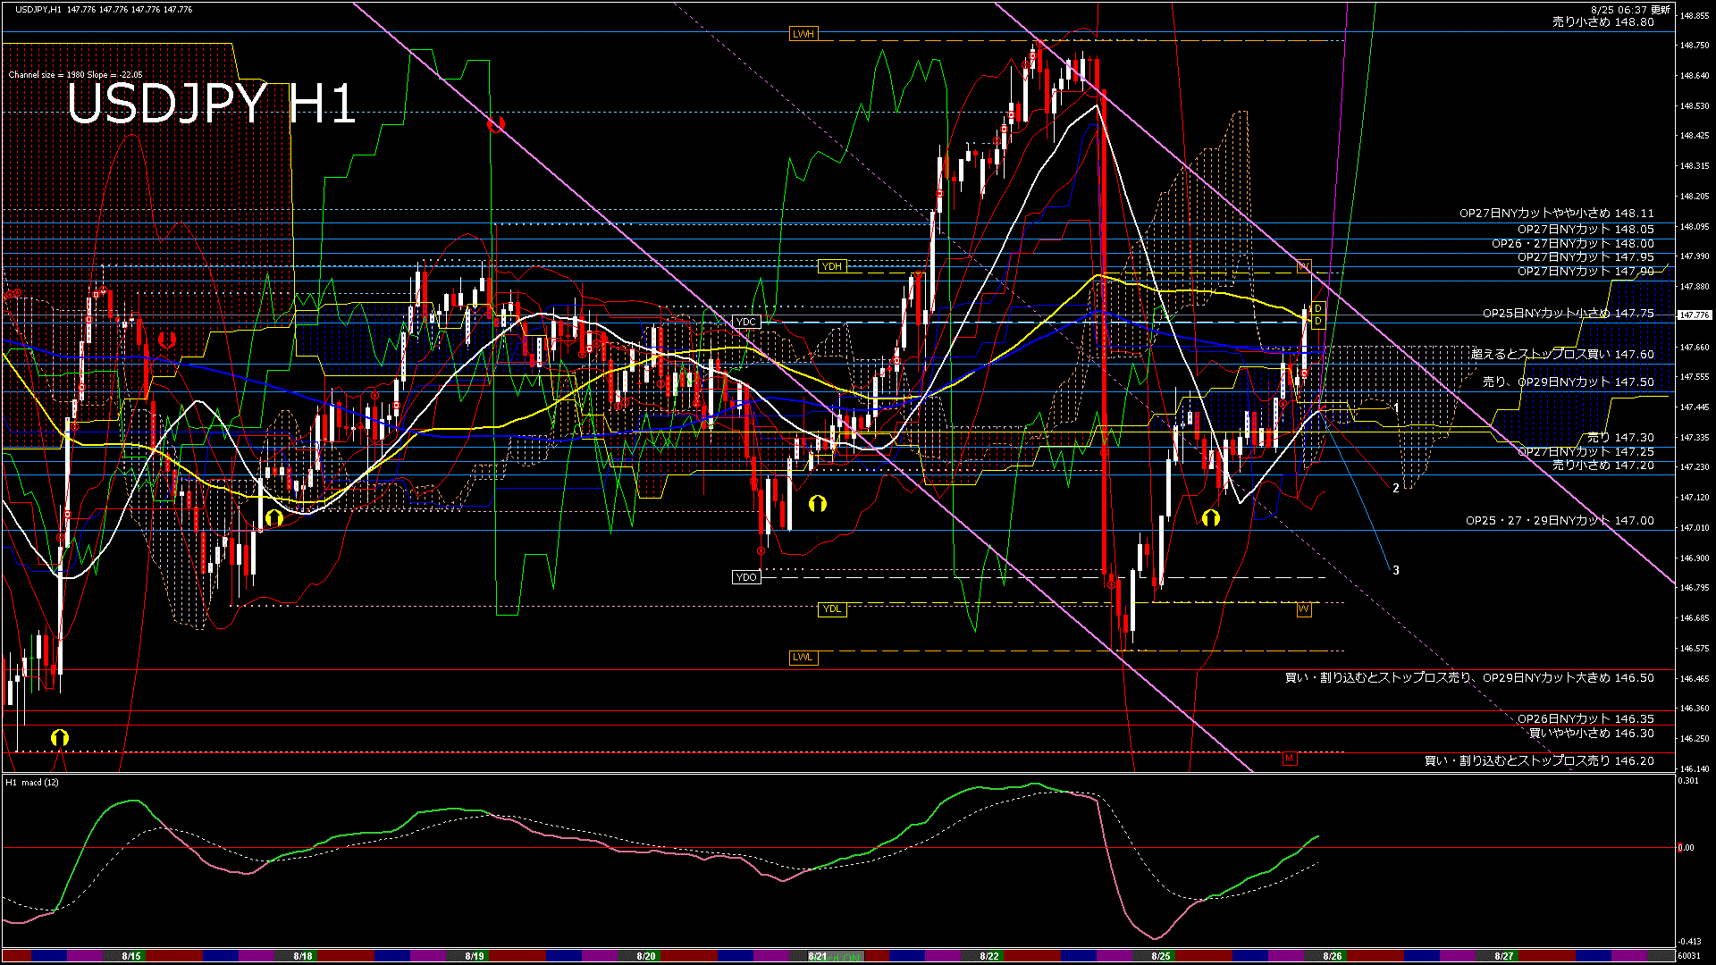This screenshot has height=965, width=1716.
Task: Click the OP25日NYカット小さめ 147.75 label
Action: click(x=1569, y=314)
